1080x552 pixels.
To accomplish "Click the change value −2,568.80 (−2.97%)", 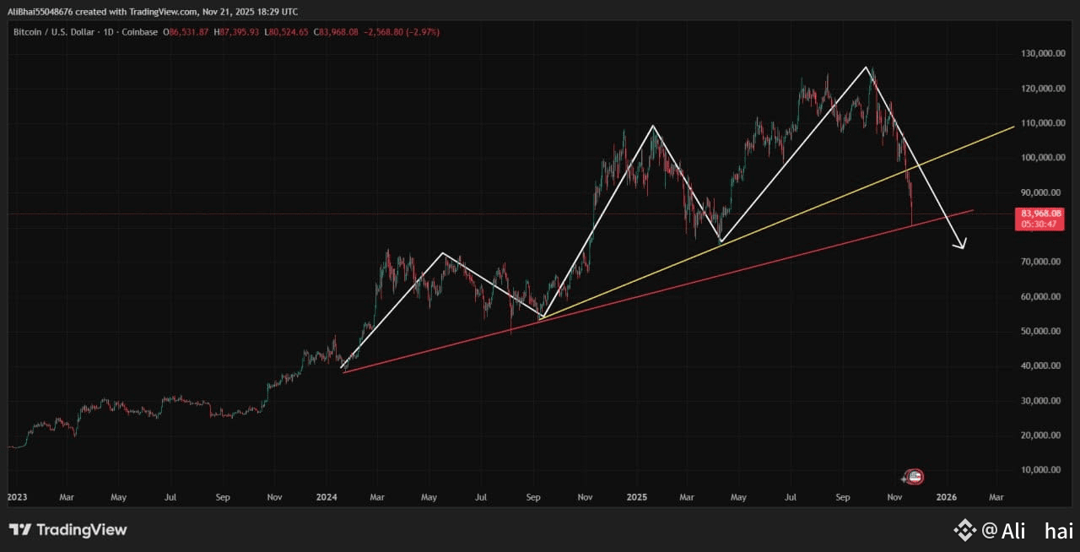I will click(x=402, y=32).
